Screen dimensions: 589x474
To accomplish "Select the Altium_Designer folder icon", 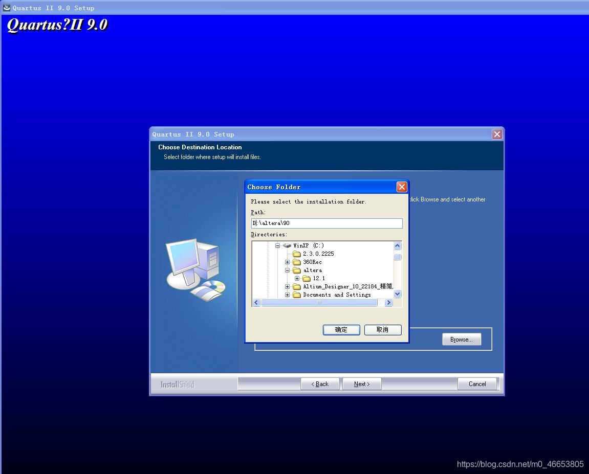I will 297,287.
